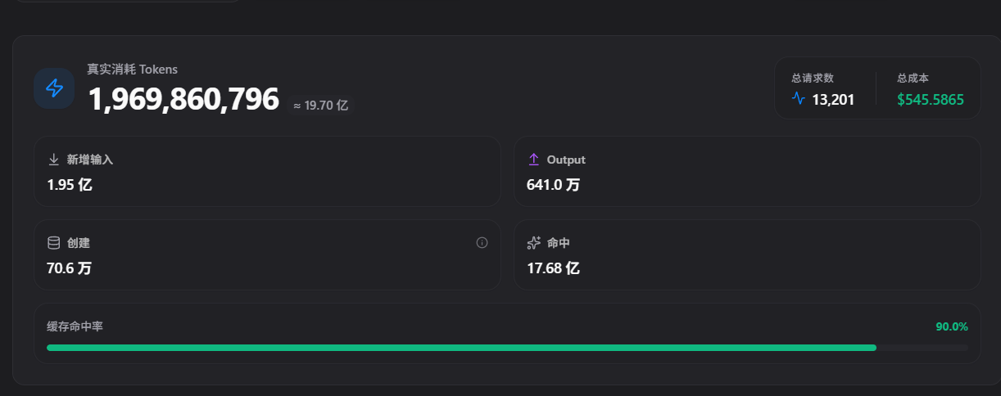Viewport: 1001px width, 396px height.
Task: Click the database icon beside 创建
Action: pos(54,243)
